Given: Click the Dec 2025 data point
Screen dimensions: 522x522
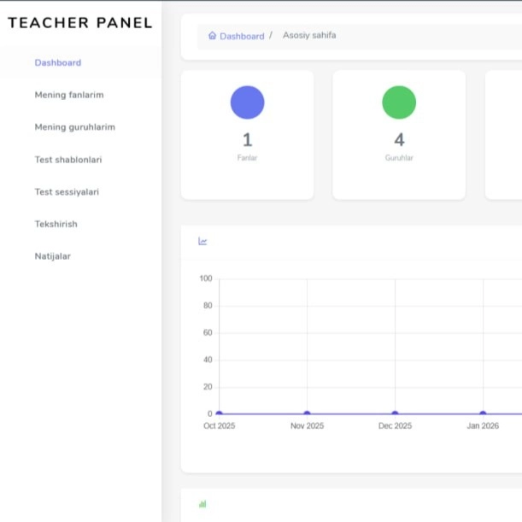Looking at the screenshot, I should tap(395, 413).
